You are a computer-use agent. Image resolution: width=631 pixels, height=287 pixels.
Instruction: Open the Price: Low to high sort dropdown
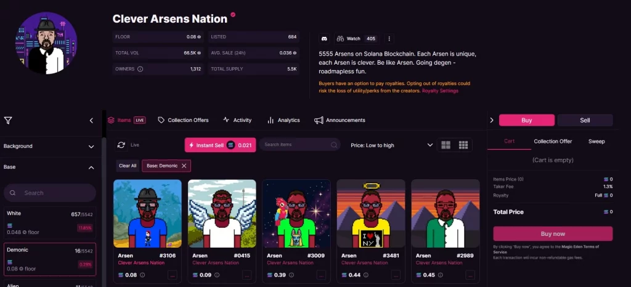pyautogui.click(x=390, y=145)
